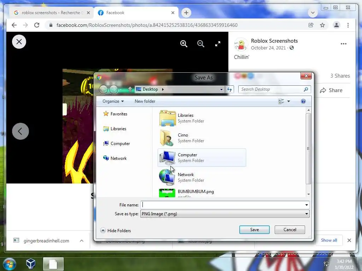This screenshot has height=271, width=362.
Task: Open VirtualBox from the taskbar
Action: (30, 264)
